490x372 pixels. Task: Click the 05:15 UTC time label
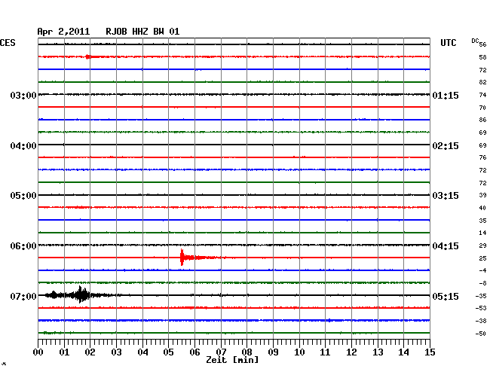point(446,296)
